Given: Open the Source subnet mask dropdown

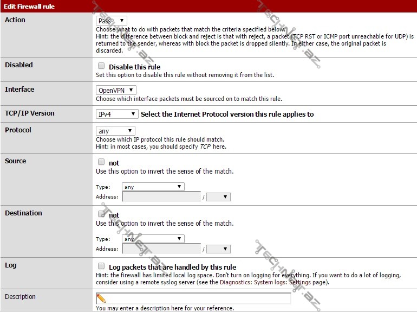Looking at the screenshot, I should point(218,197).
